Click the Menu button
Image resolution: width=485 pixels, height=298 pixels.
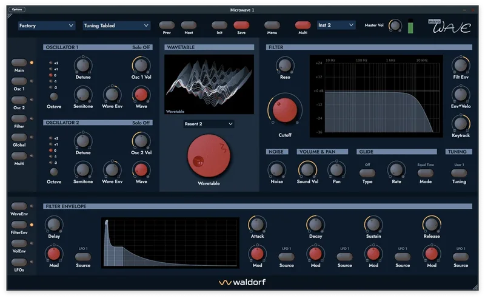[x=272, y=25]
